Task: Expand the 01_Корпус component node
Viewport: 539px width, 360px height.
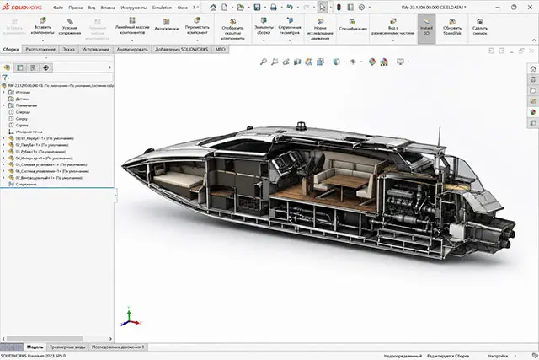Action: [3, 138]
